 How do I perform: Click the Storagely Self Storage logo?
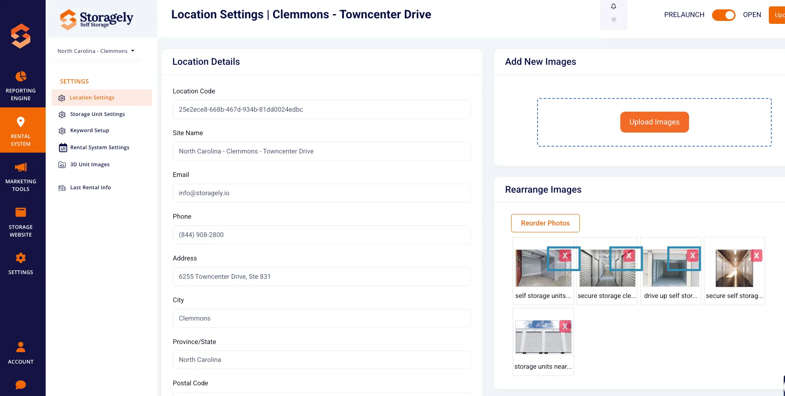pos(96,19)
